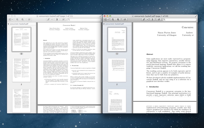The height and width of the screenshot is (128, 204).
Task: Select page 1 thumbnail in left window
Action: point(21,39)
